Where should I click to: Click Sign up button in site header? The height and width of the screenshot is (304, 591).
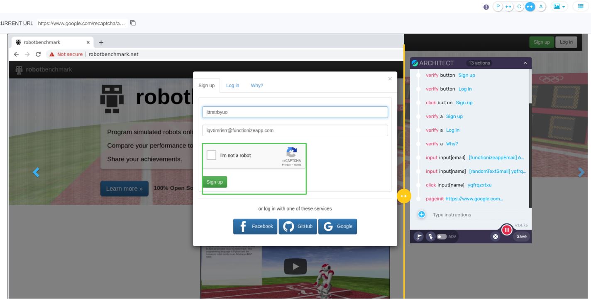[x=542, y=42]
